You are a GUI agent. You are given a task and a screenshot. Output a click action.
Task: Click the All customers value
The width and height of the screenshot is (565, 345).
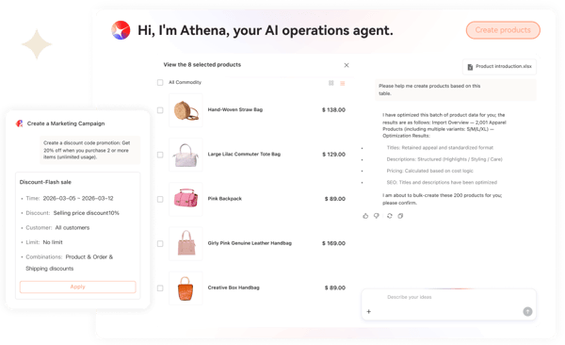pos(73,228)
